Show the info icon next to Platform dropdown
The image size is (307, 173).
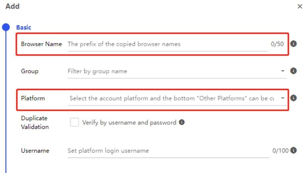(x=293, y=98)
